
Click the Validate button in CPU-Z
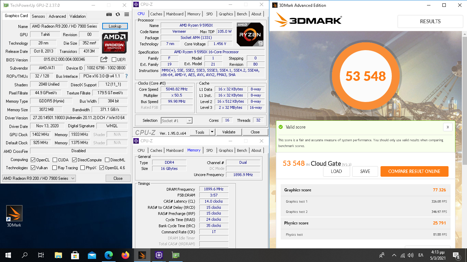click(x=229, y=132)
